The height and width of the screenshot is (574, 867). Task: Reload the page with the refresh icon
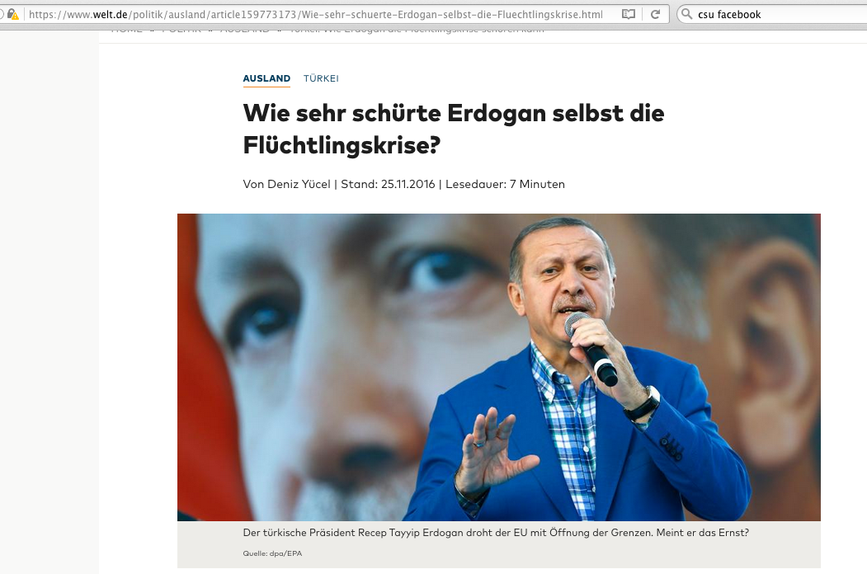(x=655, y=14)
